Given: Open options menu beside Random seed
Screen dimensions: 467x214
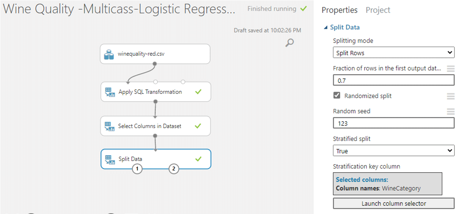Looking at the screenshot, I should point(450,112).
